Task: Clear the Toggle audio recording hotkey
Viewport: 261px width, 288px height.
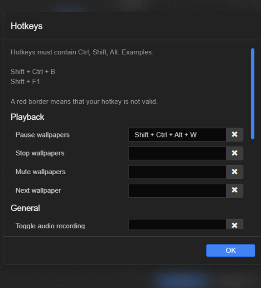Action: (x=235, y=224)
